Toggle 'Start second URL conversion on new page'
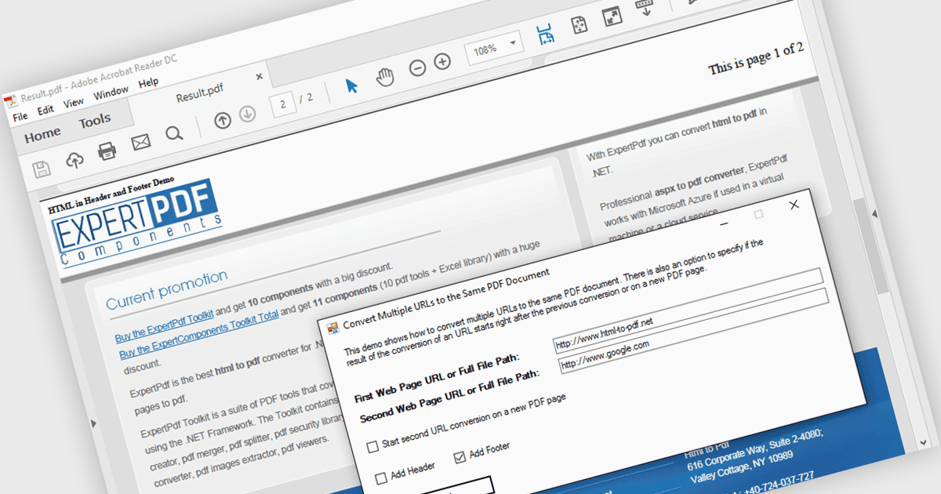 tap(373, 448)
